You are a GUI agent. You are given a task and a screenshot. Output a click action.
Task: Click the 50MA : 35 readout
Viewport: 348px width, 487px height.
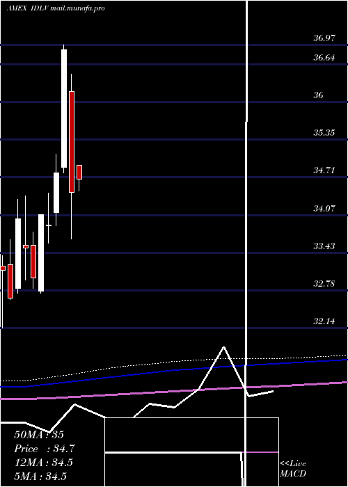pyautogui.click(x=39, y=435)
